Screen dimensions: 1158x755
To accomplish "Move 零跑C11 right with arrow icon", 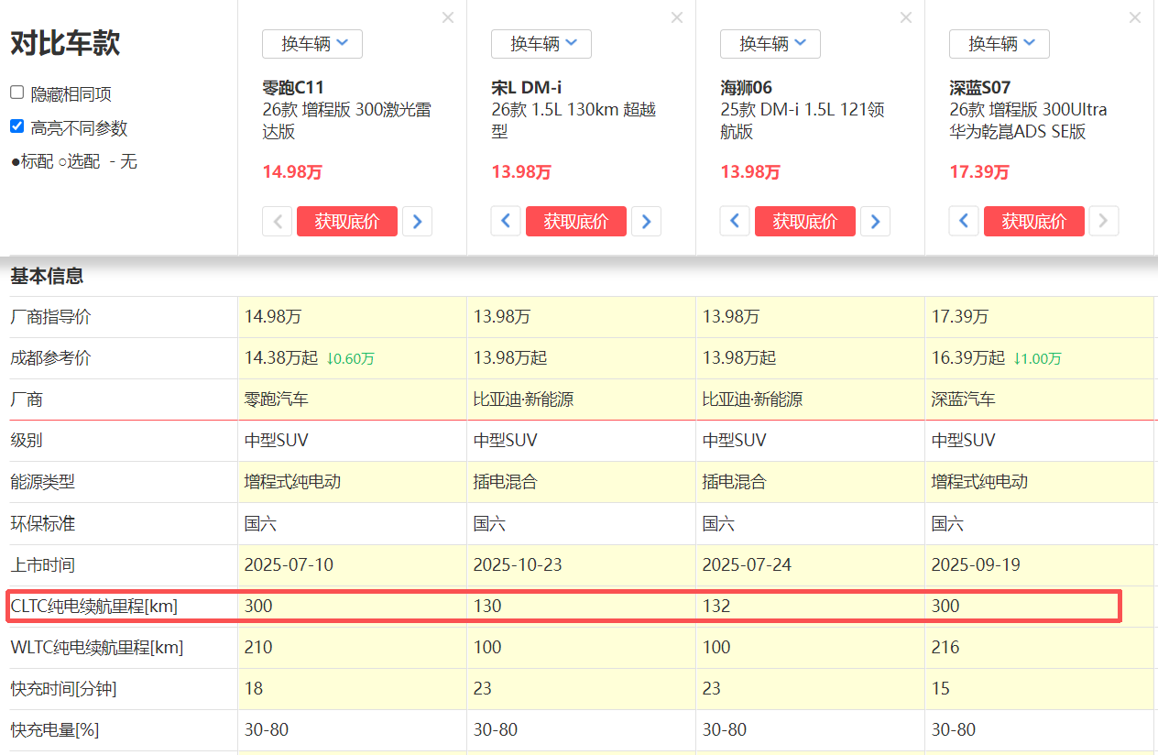I will point(417,222).
